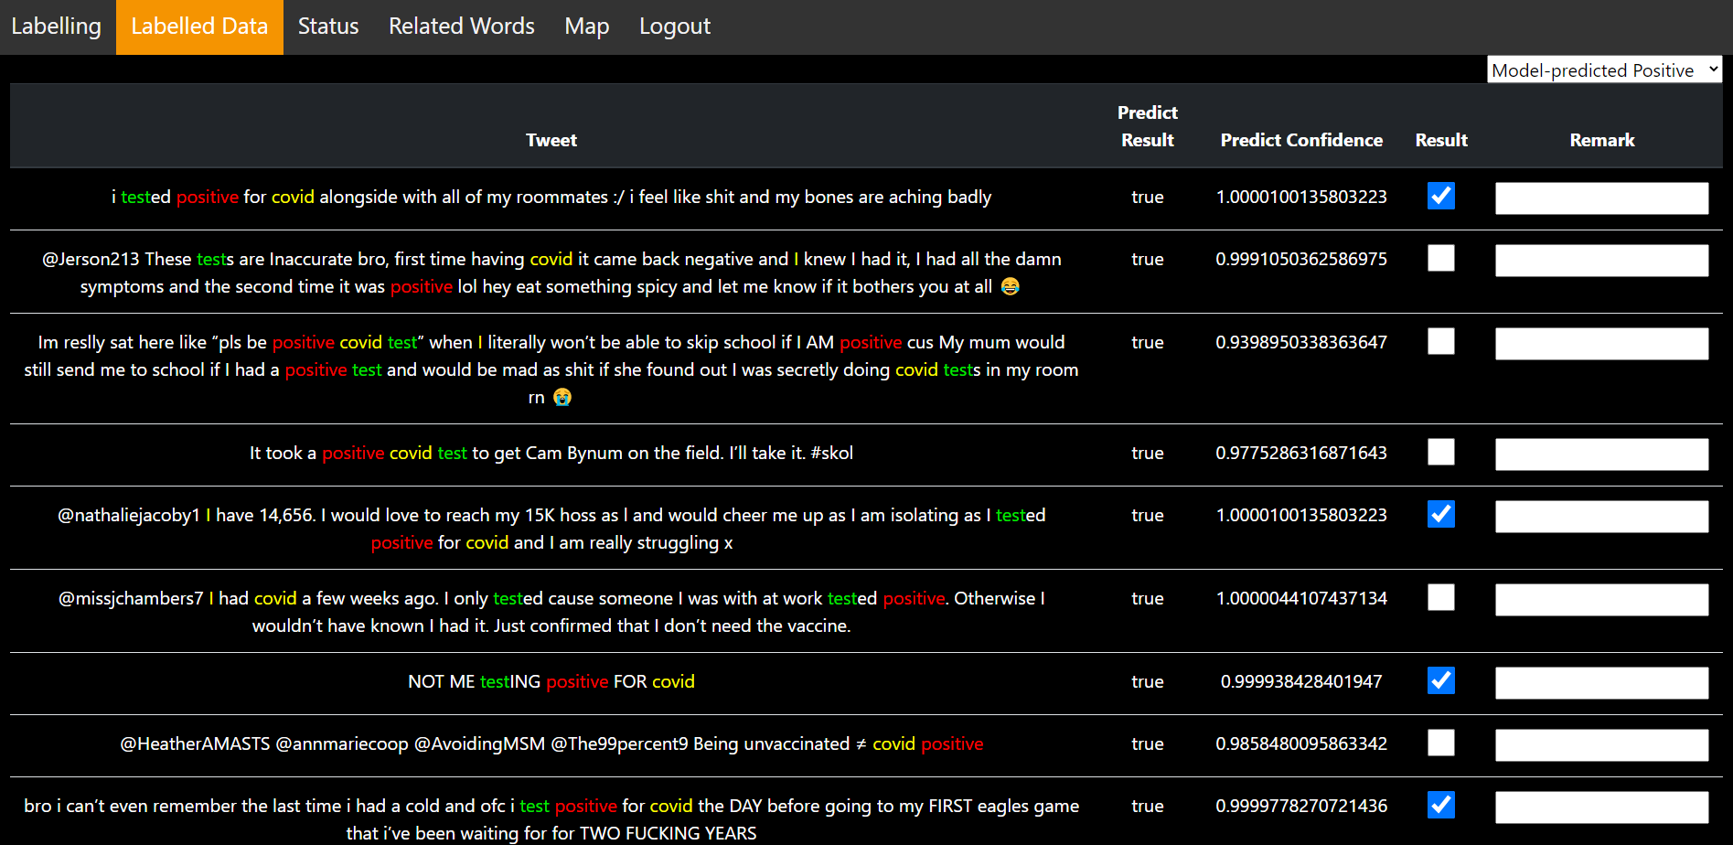1733x845 pixels.
Task: Open the Status page
Action: 327,27
